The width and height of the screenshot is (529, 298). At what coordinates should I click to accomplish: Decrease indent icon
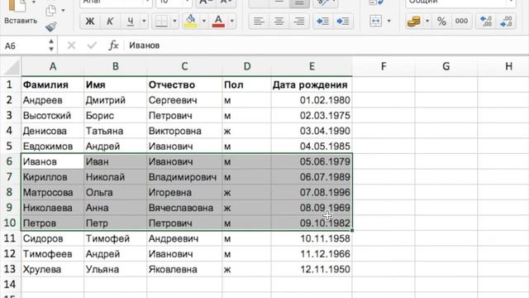(323, 21)
